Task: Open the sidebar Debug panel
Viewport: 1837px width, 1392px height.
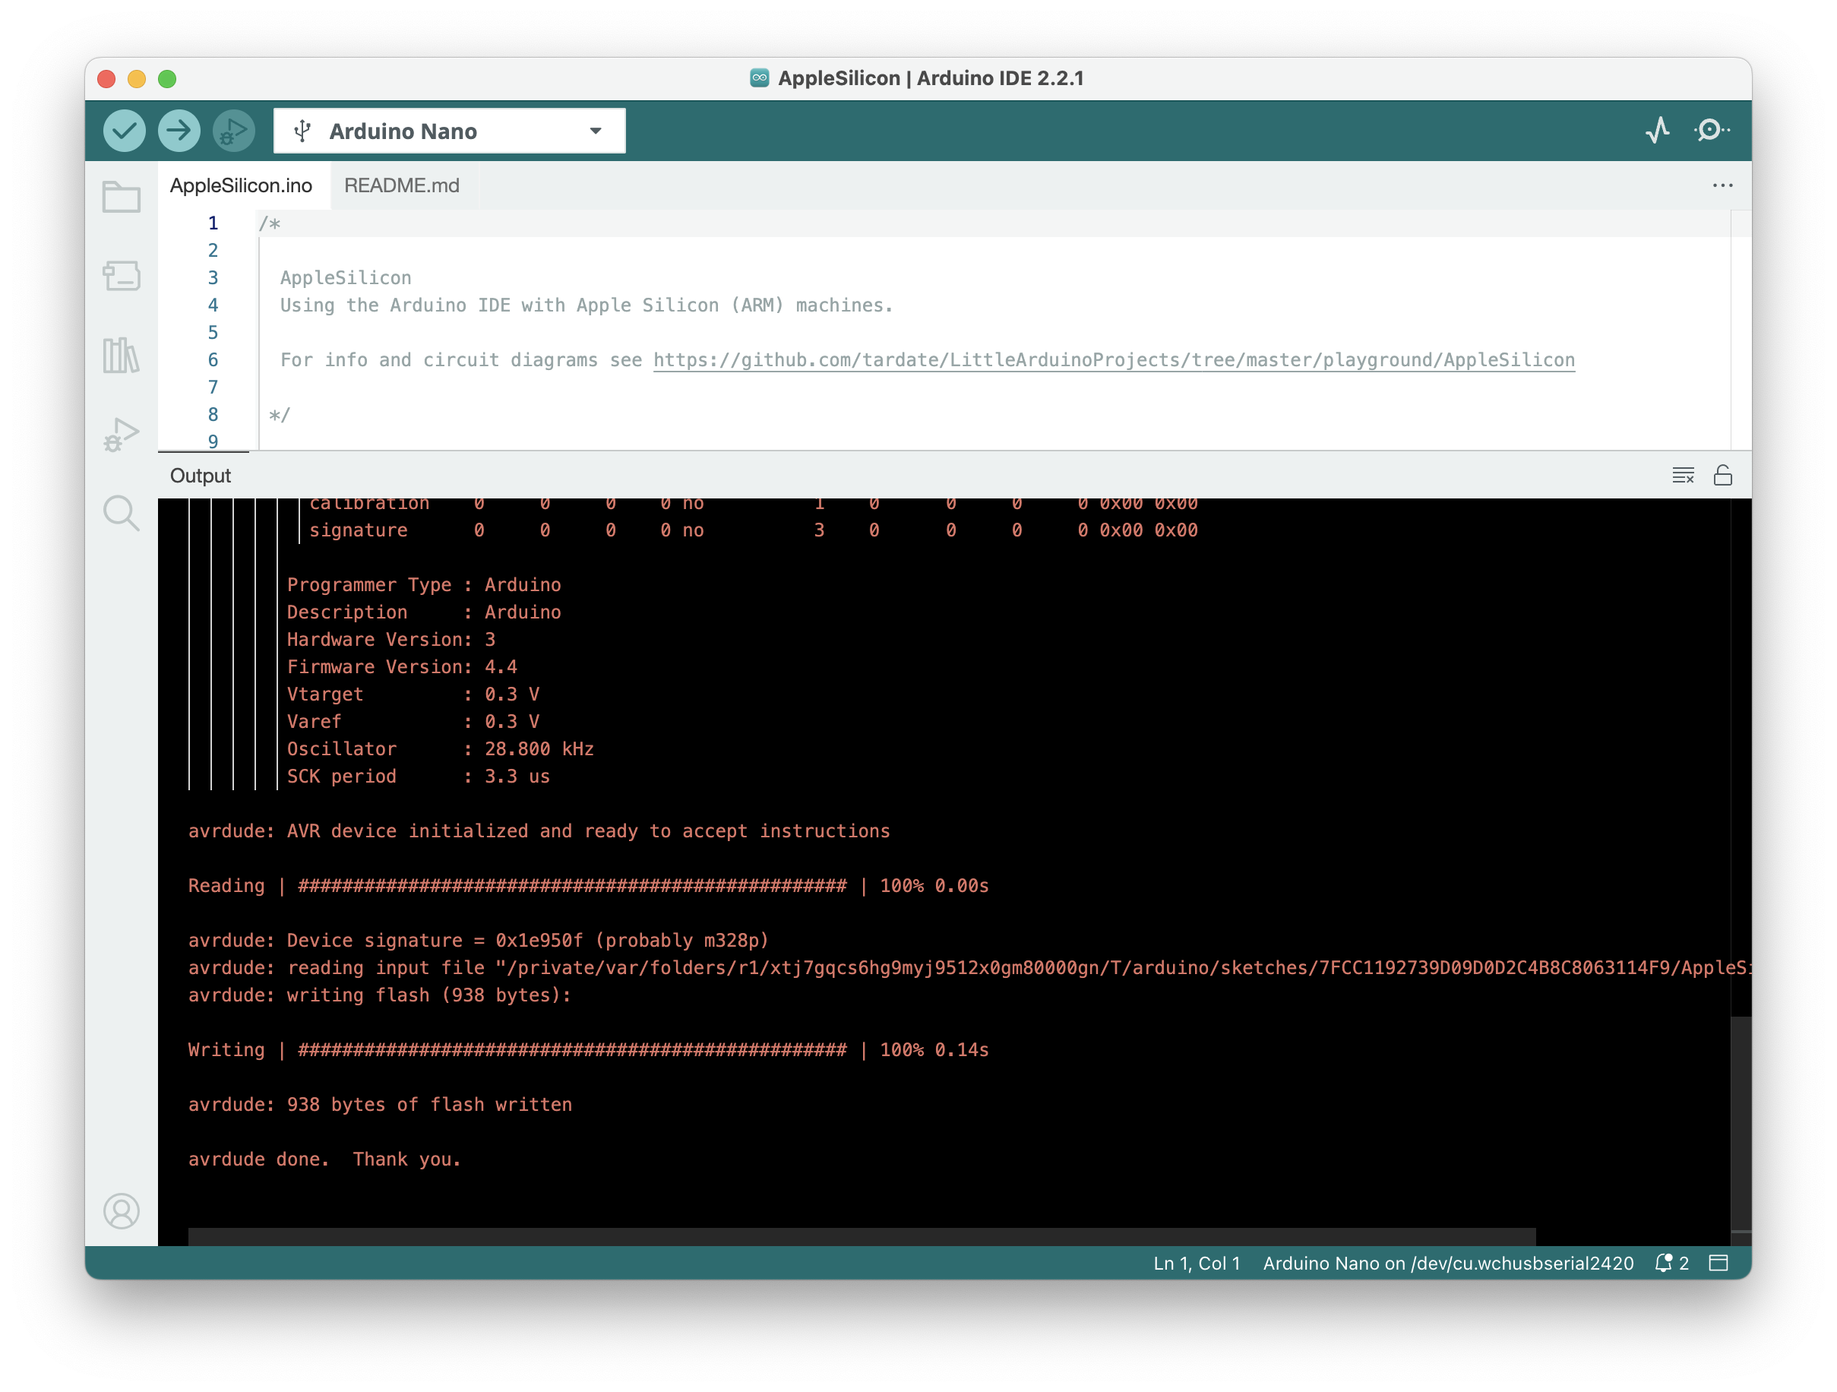Action: point(122,435)
